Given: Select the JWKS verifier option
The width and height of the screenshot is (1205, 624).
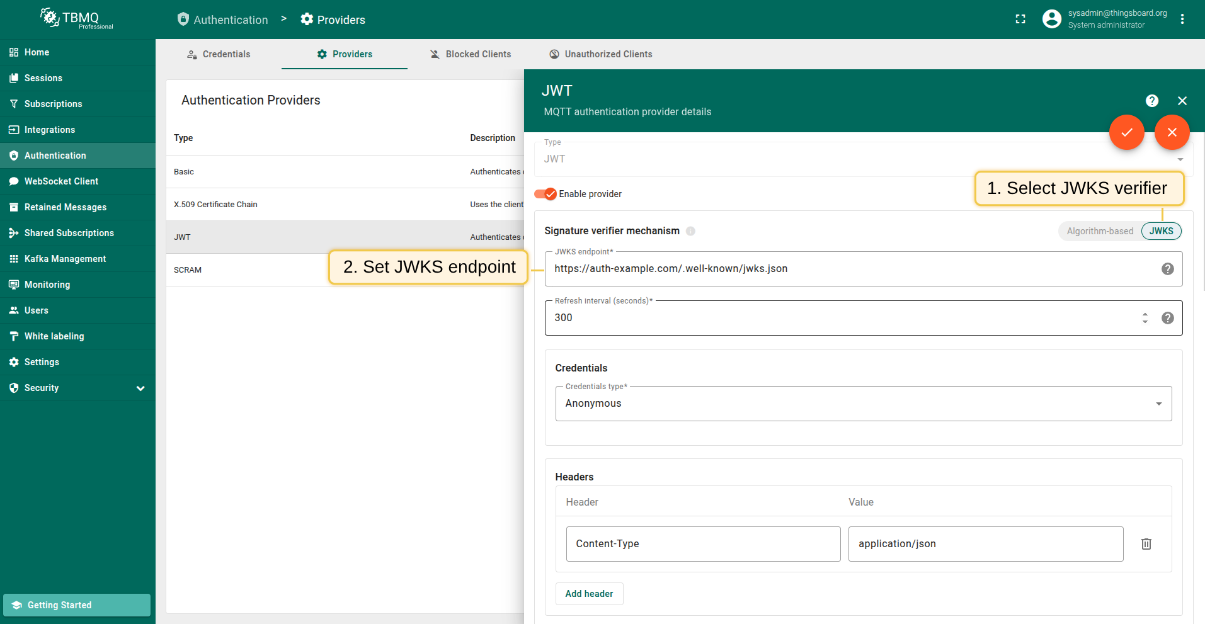Looking at the screenshot, I should pos(1160,231).
